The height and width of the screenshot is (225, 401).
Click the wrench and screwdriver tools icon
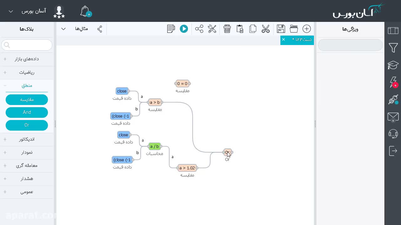tap(212, 29)
